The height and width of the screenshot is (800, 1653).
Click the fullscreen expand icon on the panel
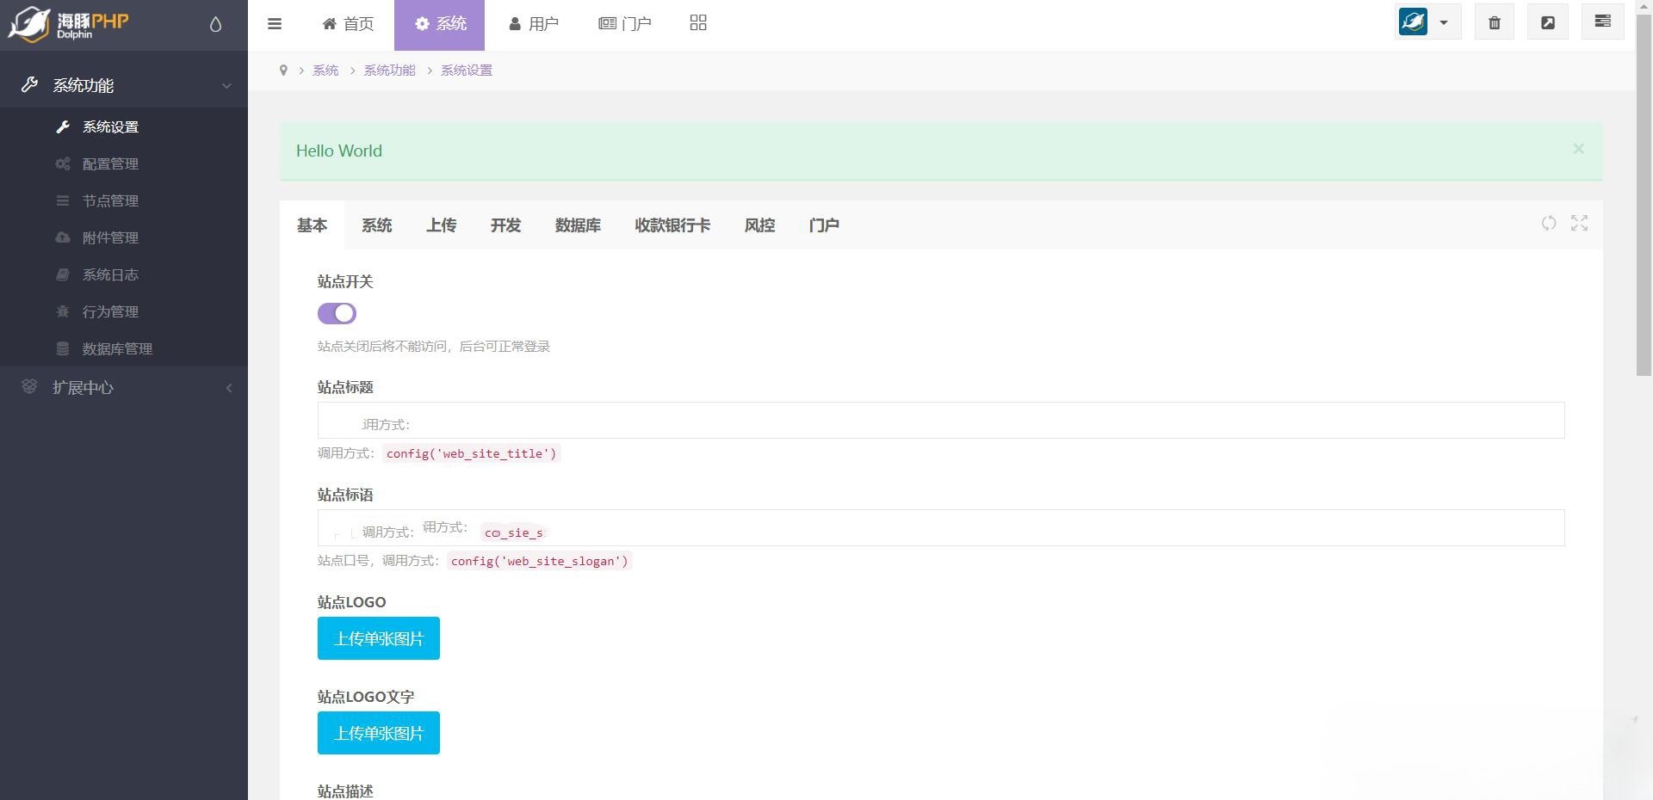click(1579, 223)
